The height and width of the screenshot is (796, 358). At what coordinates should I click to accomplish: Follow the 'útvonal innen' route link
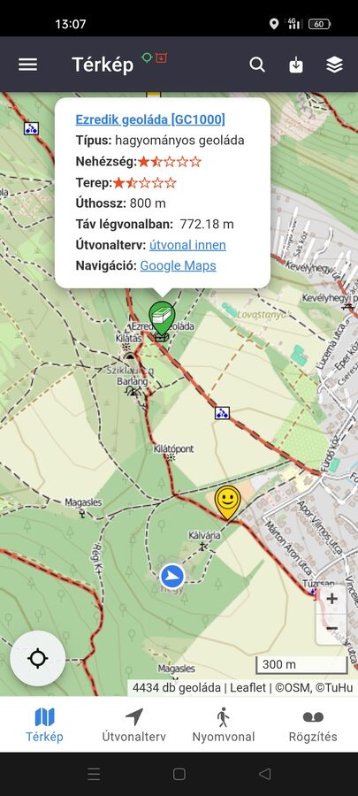tap(187, 245)
